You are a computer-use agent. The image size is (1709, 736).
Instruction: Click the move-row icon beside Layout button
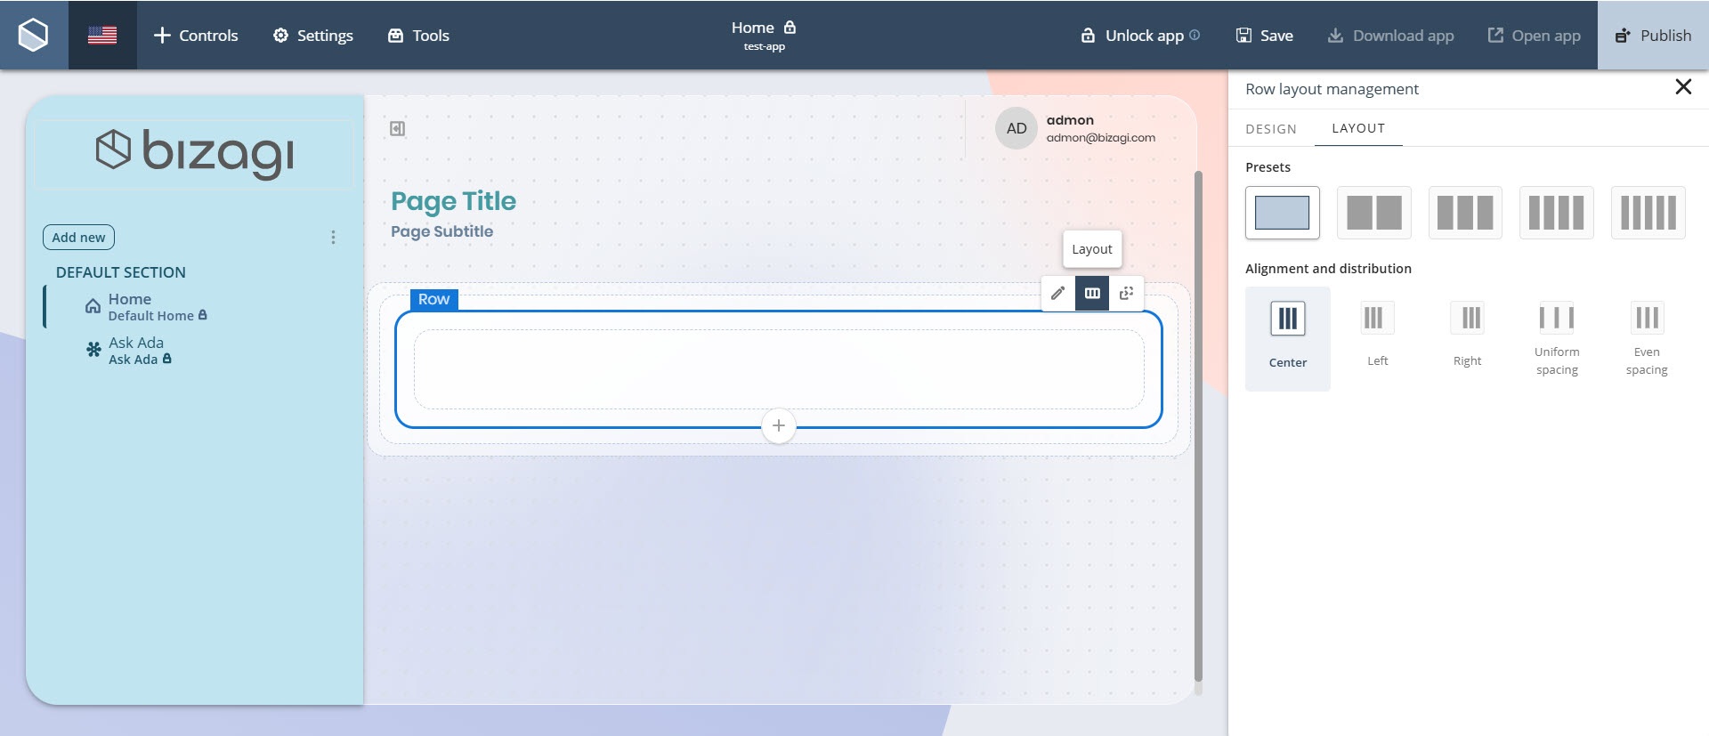tap(1126, 294)
